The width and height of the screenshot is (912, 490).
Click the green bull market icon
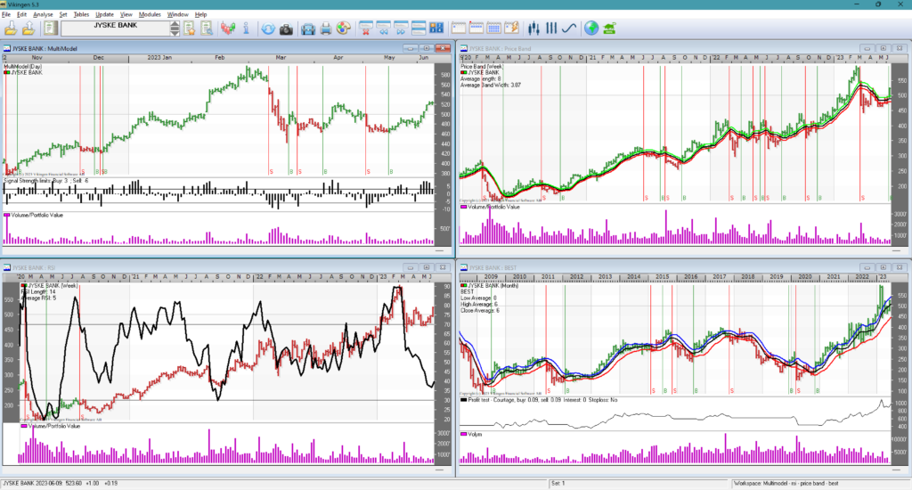[609, 28]
